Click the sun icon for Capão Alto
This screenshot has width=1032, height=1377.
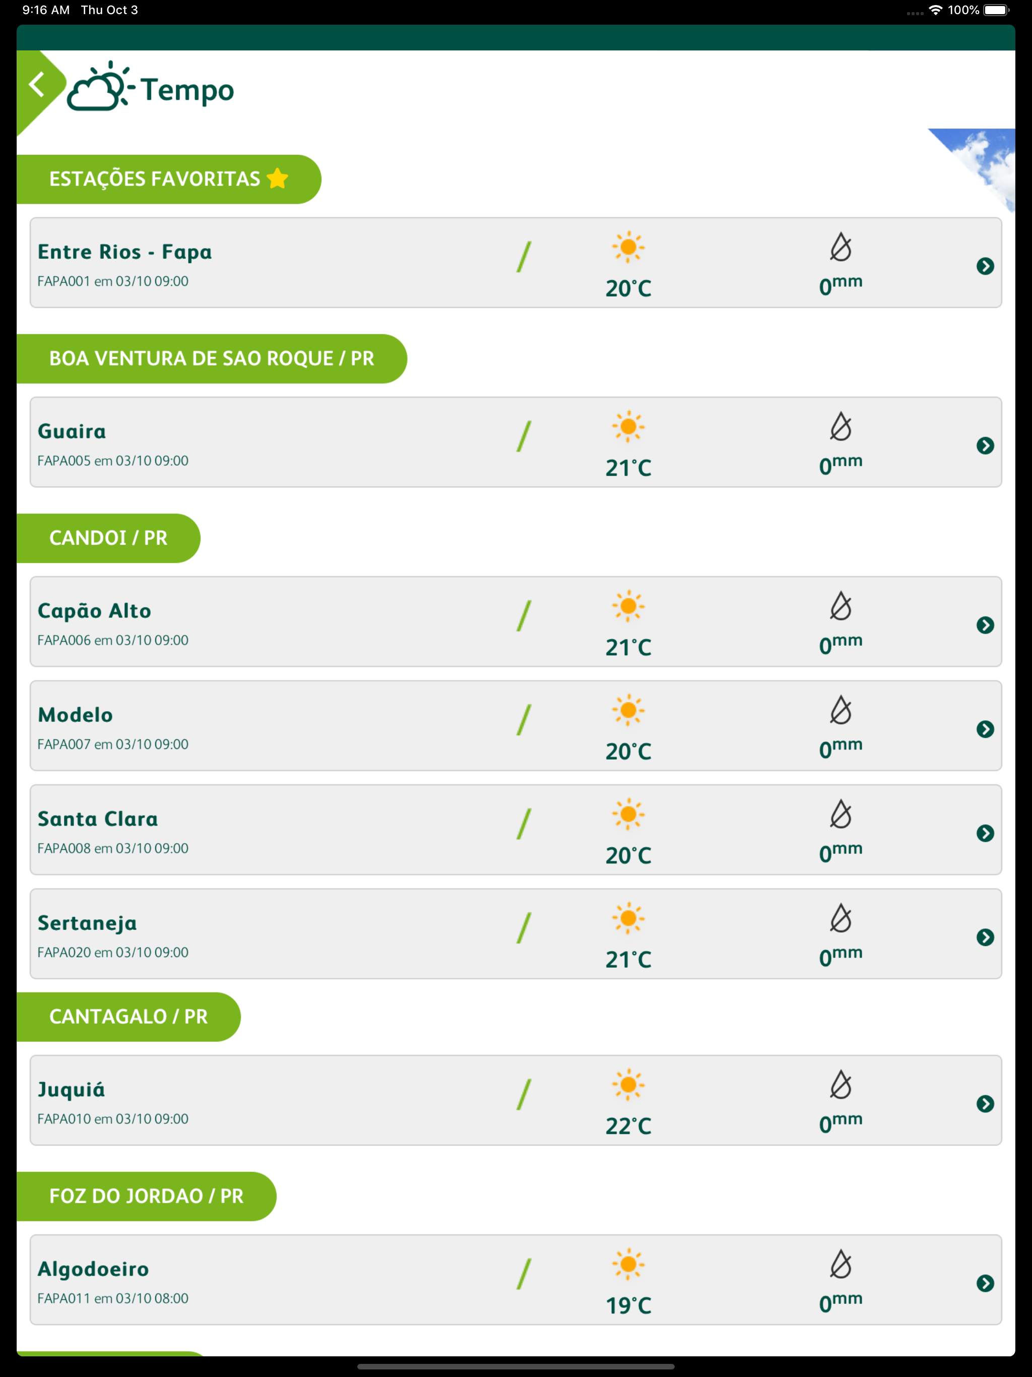pos(628,606)
